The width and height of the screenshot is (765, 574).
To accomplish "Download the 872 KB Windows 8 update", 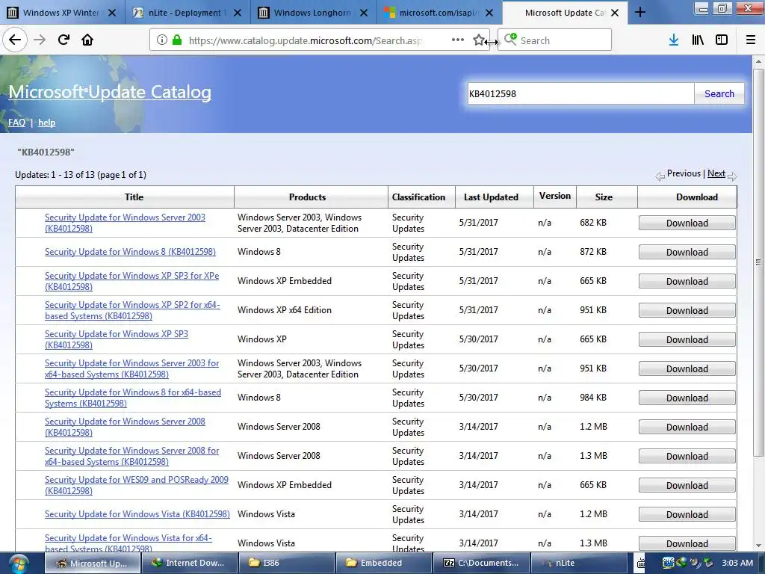I will point(687,253).
